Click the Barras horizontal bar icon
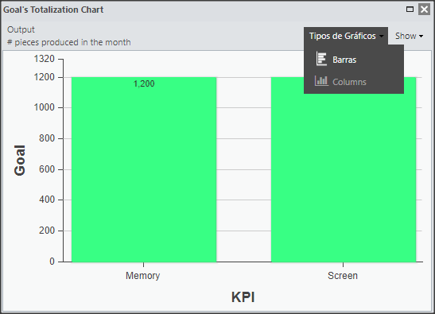 pyautogui.click(x=321, y=59)
